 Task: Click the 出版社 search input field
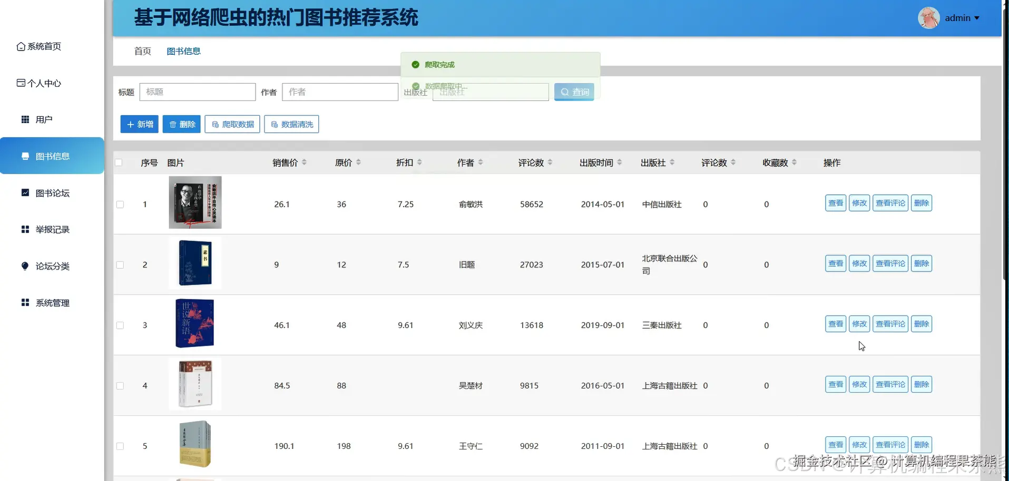coord(491,92)
